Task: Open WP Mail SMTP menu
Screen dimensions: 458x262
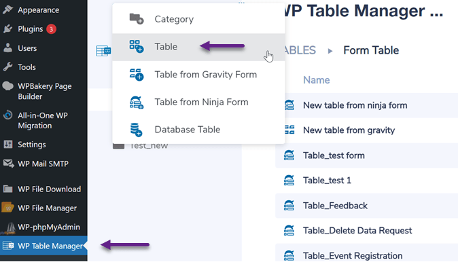Action: (x=43, y=164)
